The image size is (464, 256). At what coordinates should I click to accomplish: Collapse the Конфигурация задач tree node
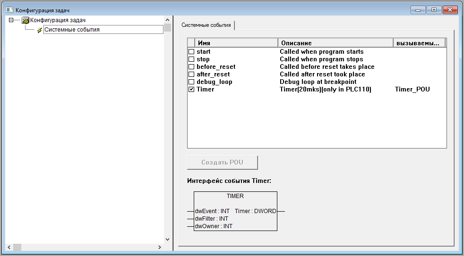11,20
